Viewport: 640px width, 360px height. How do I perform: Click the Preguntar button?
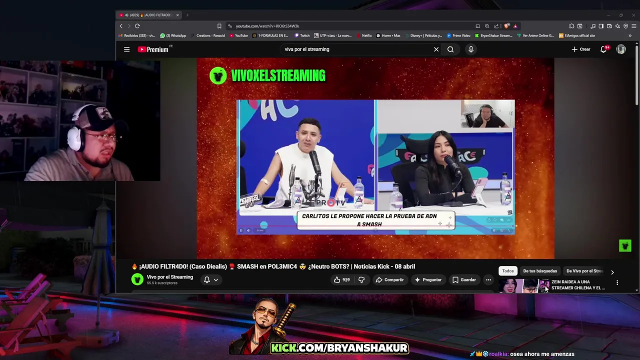(428, 279)
